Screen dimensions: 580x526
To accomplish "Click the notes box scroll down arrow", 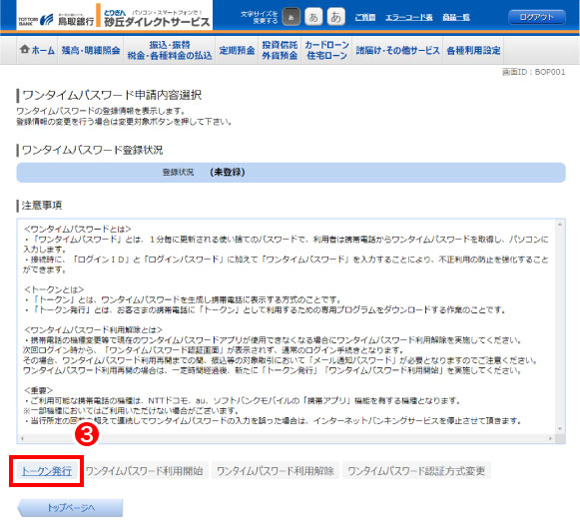I will pyautogui.click(x=560, y=429).
